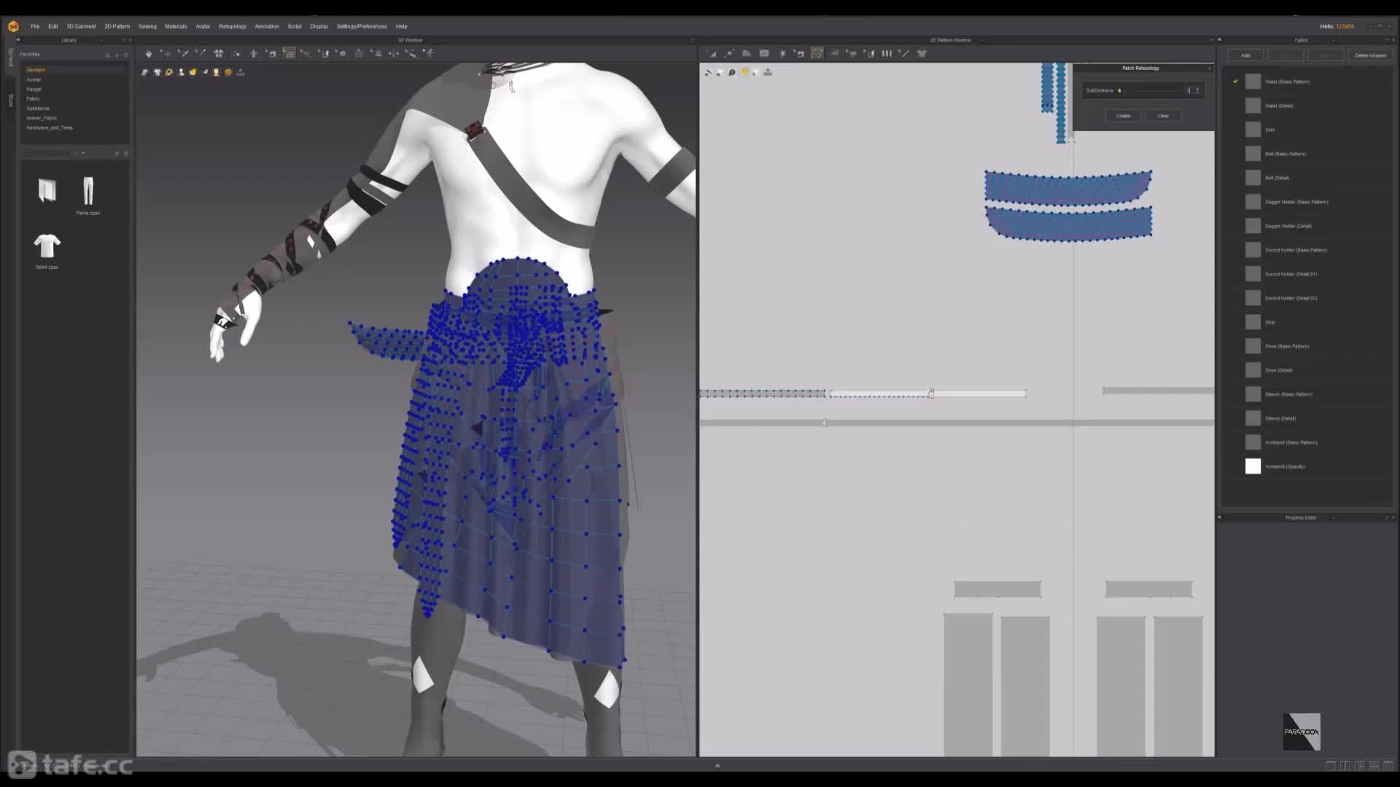Click Delete Unused in Fabric panel
The image size is (1400, 787).
point(1370,55)
